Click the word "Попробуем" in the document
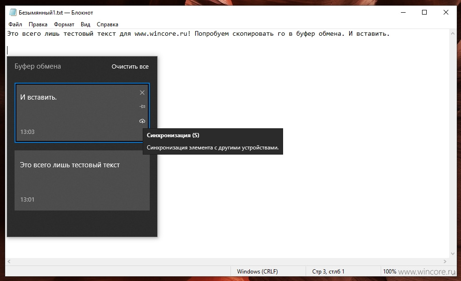The width and height of the screenshot is (461, 281). click(212, 34)
